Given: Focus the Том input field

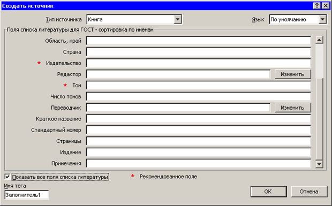Looking at the screenshot, I should 198,86.
